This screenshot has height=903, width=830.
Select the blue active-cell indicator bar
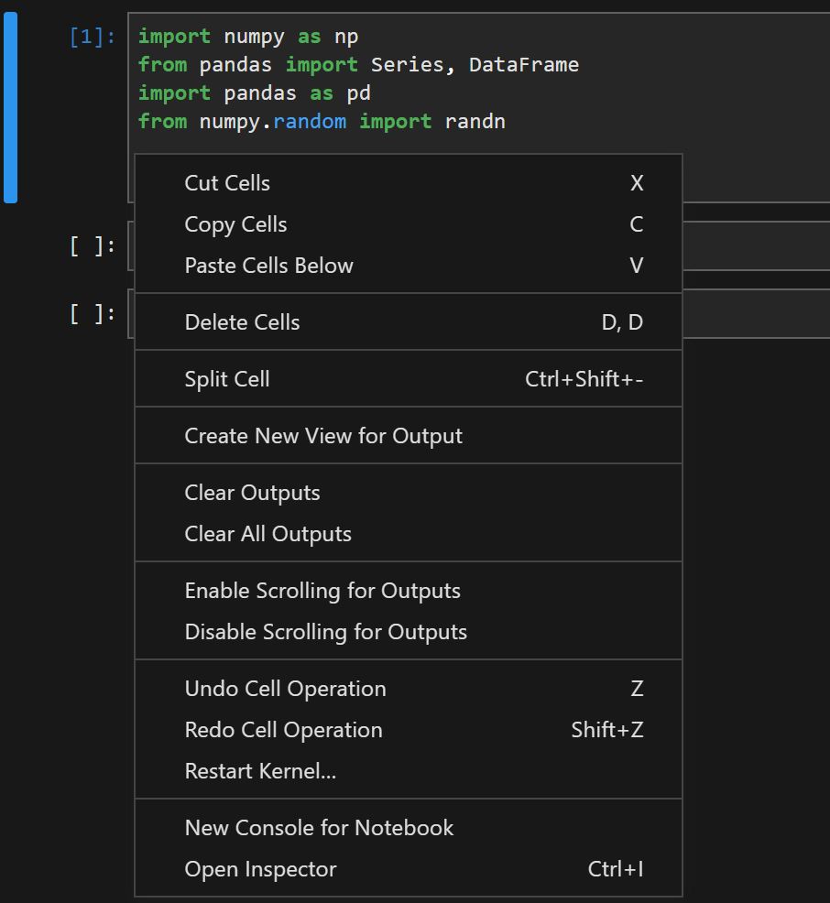pyautogui.click(x=9, y=105)
